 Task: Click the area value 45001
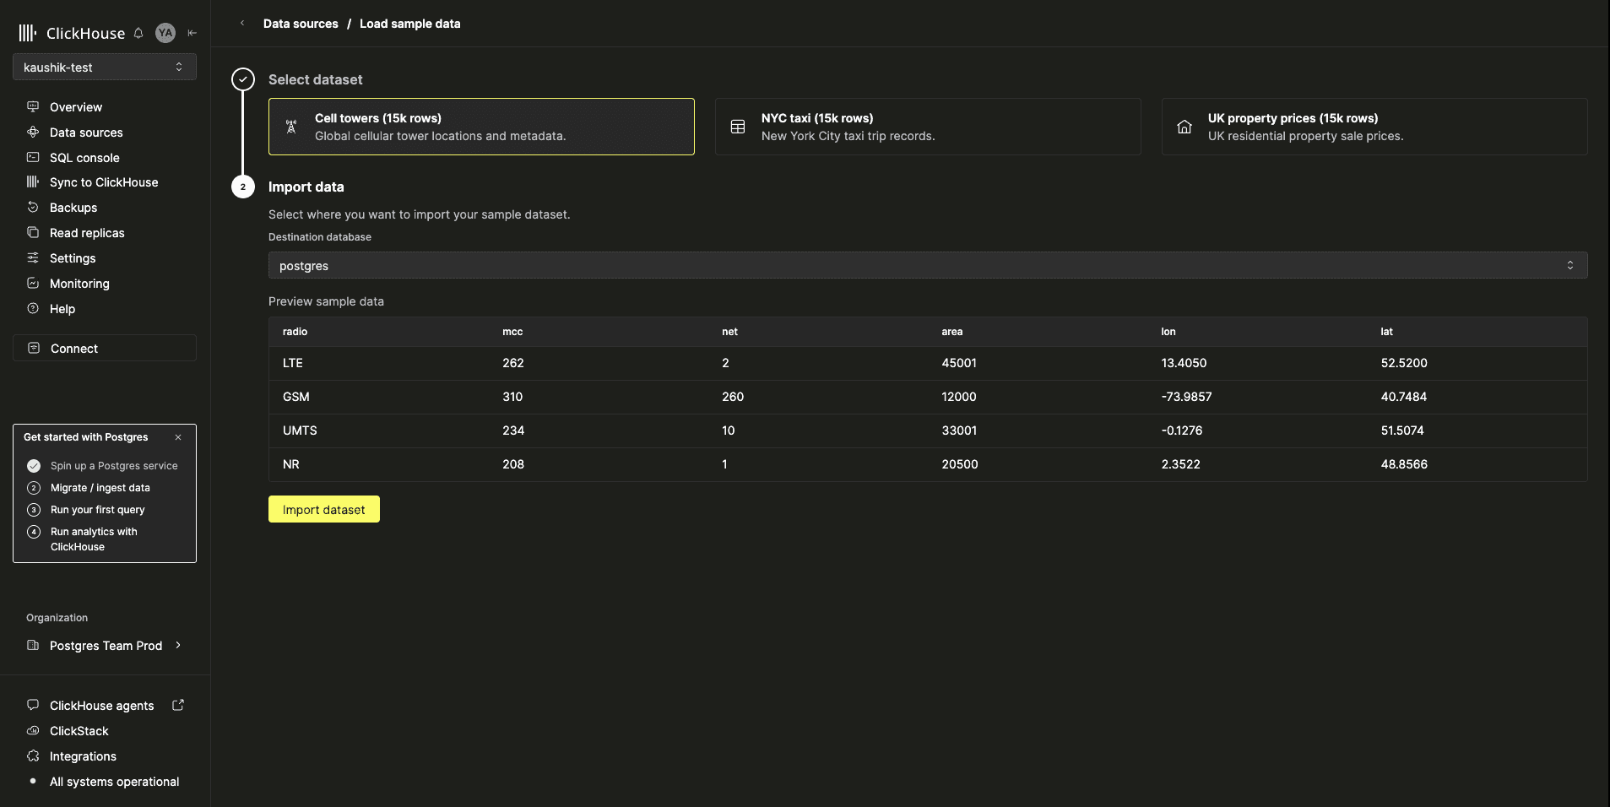click(x=959, y=363)
